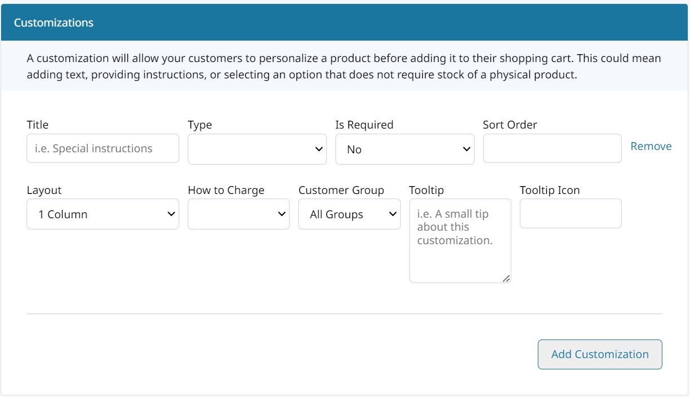The image size is (690, 397).
Task: Click the "Layout" field label
Action: 44,190
